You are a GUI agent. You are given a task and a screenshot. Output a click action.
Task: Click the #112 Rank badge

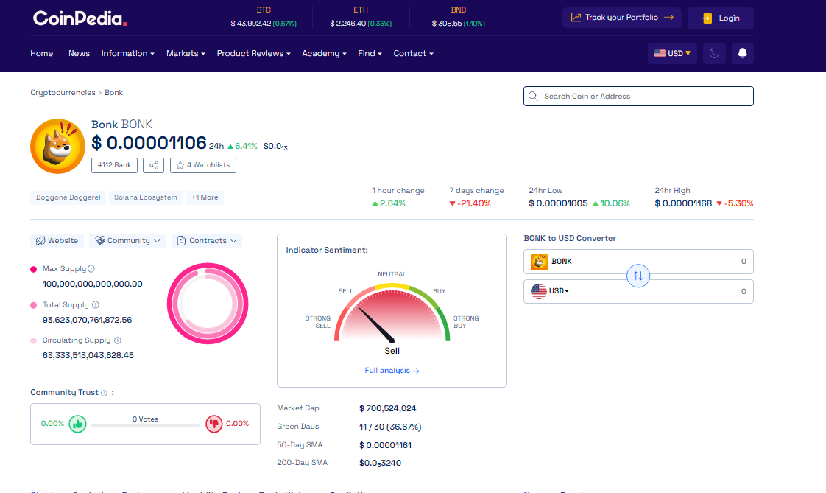114,166
